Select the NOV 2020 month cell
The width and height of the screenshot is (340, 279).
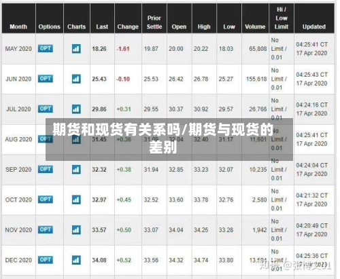(x=18, y=230)
